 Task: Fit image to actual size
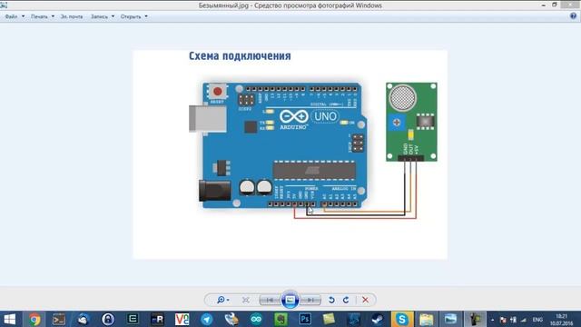[246, 300]
